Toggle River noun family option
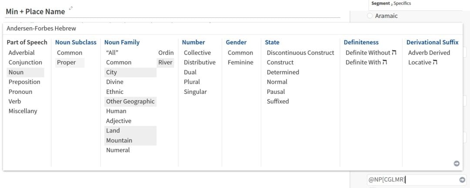470x188 pixels. click(165, 63)
